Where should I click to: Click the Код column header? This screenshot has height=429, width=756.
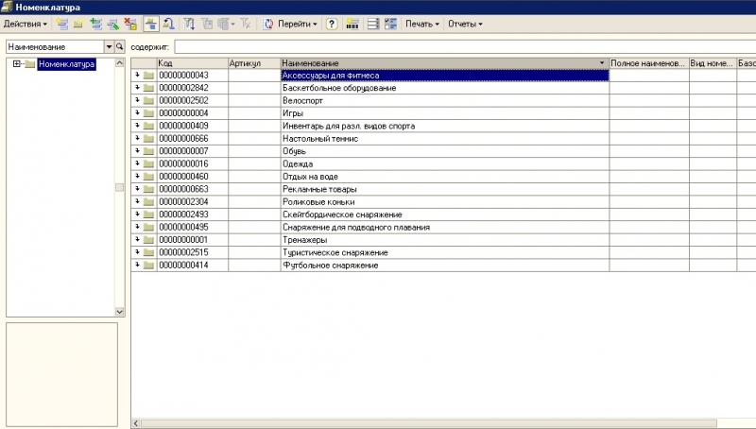(x=192, y=63)
